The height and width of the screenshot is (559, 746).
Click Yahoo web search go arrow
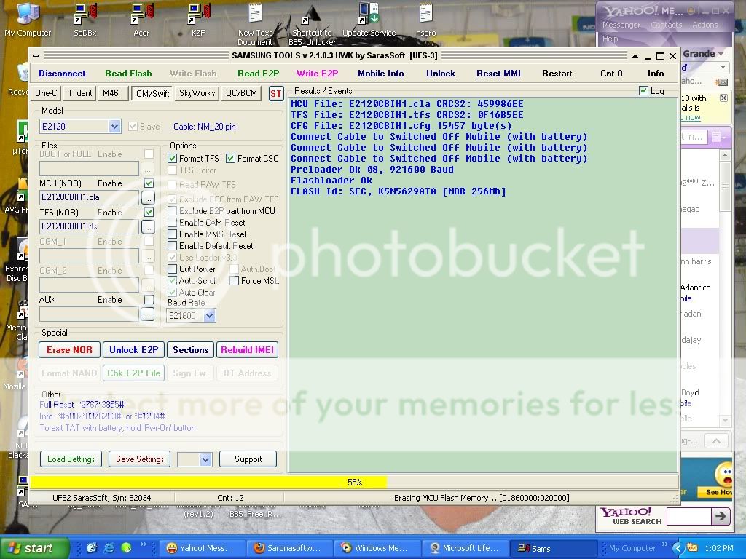[721, 516]
